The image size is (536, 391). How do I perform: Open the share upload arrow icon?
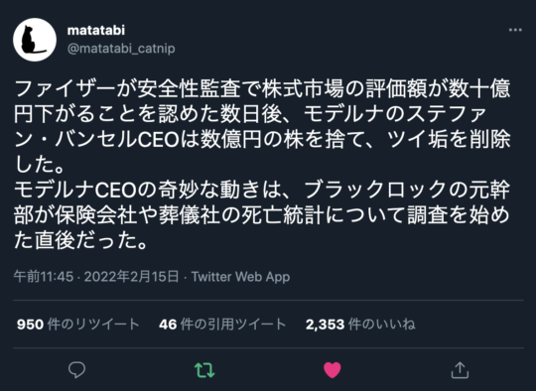pos(460,370)
